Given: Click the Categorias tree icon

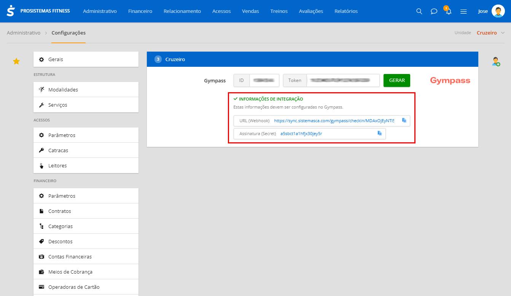Looking at the screenshot, I should pos(41,226).
